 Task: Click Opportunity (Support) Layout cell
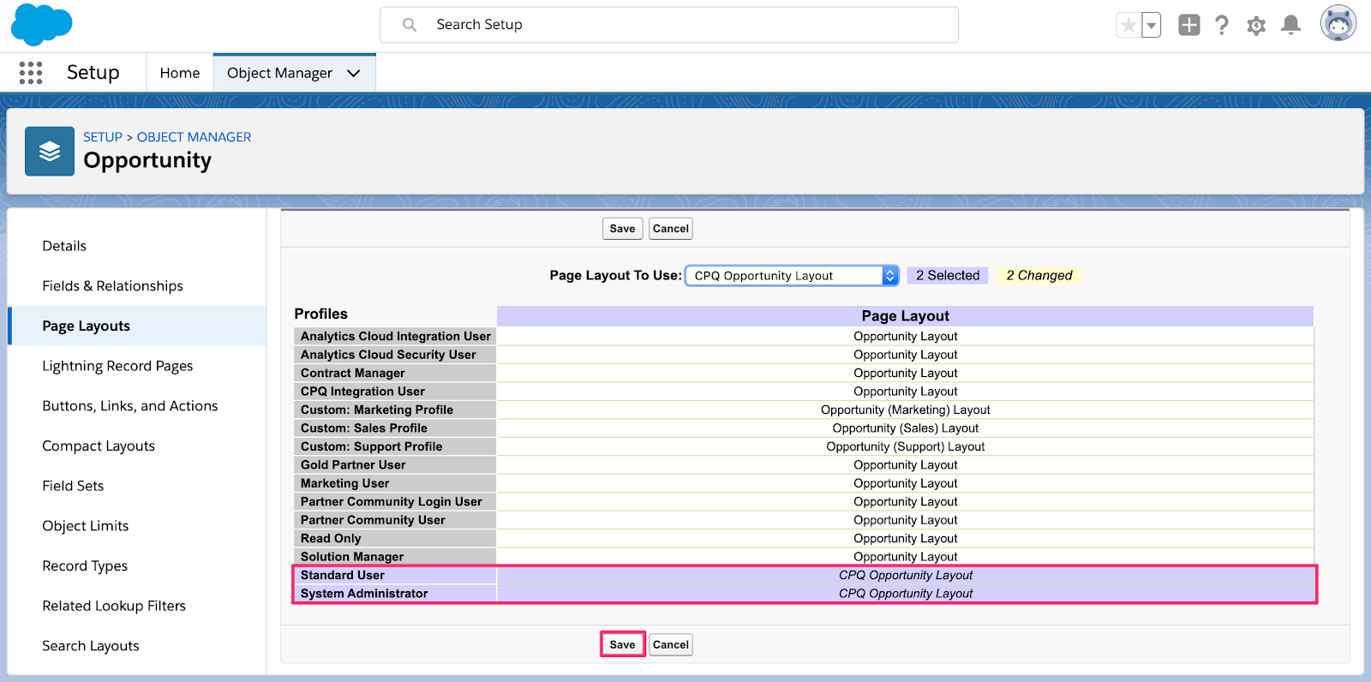click(x=905, y=446)
